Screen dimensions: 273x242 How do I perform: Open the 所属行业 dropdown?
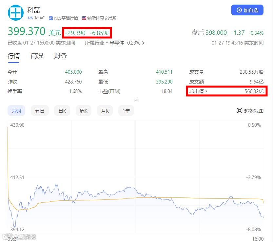[96, 43]
